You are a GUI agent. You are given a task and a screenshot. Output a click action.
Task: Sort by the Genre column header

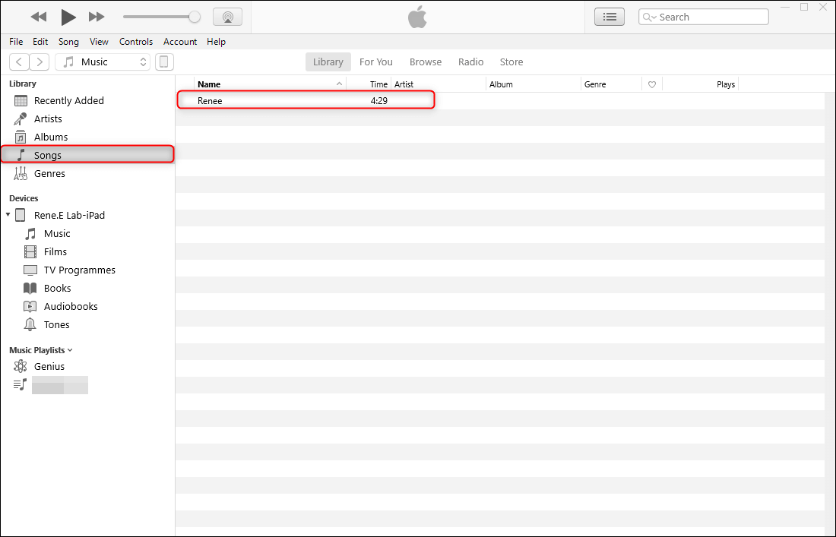coord(612,84)
